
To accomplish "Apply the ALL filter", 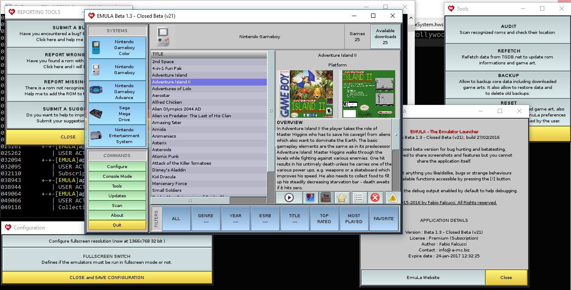I will click(x=176, y=218).
